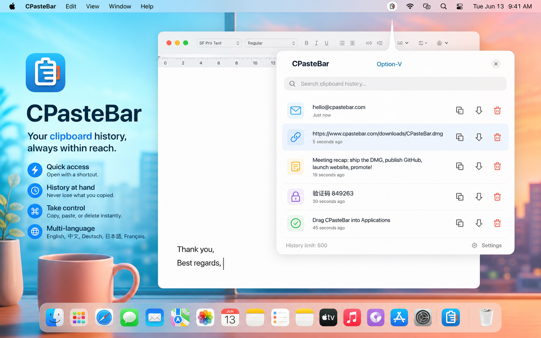Delete the CPasteBar.dmg link entry
Viewport: 541px width, 338px height.
497,137
